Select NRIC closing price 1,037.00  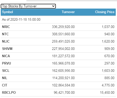pyautogui.click(x=108, y=27)
